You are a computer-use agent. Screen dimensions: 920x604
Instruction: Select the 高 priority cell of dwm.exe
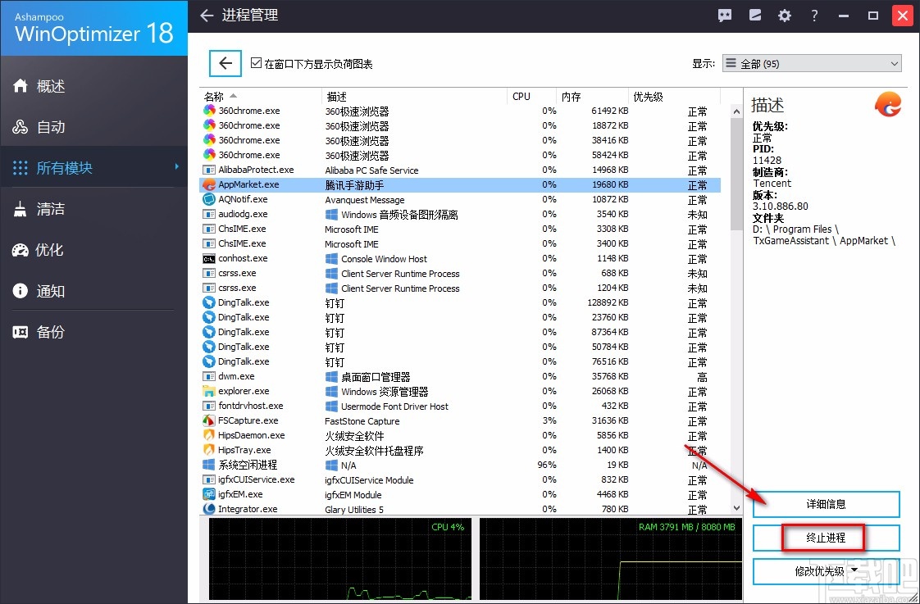click(x=702, y=376)
